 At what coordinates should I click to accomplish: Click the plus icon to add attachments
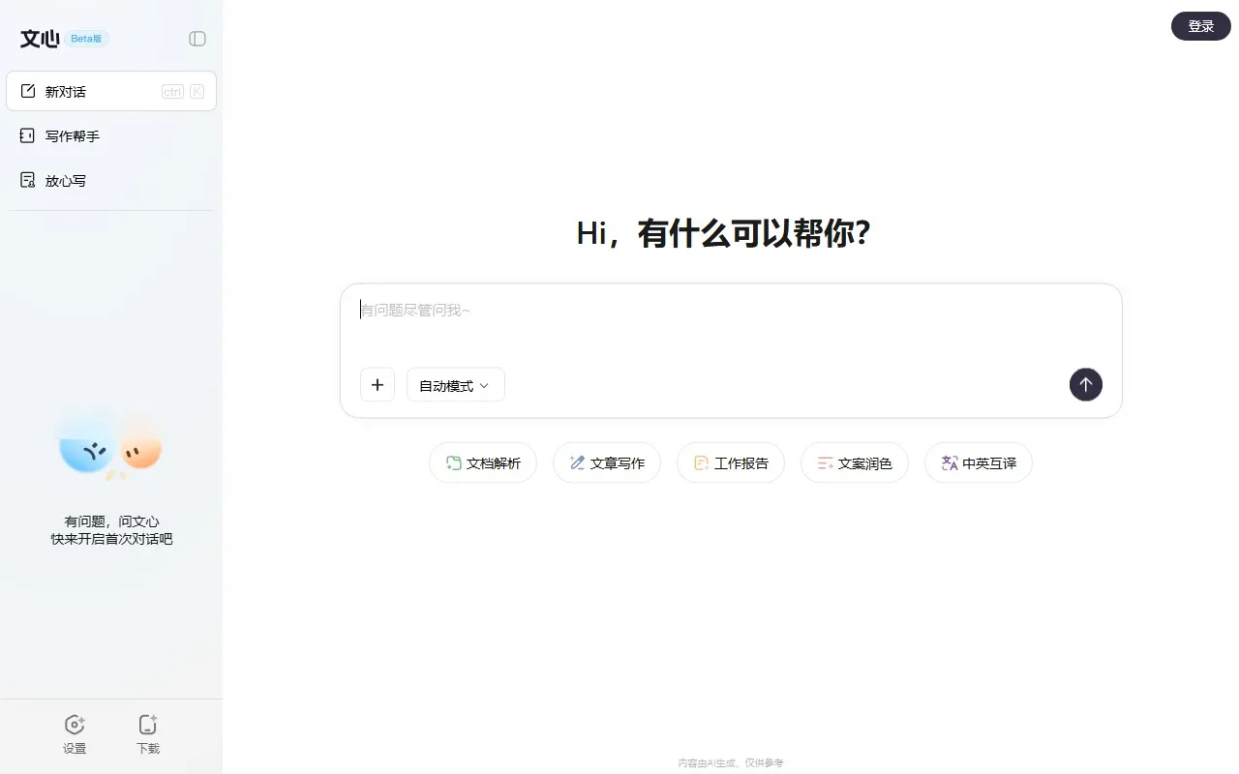[x=378, y=384]
